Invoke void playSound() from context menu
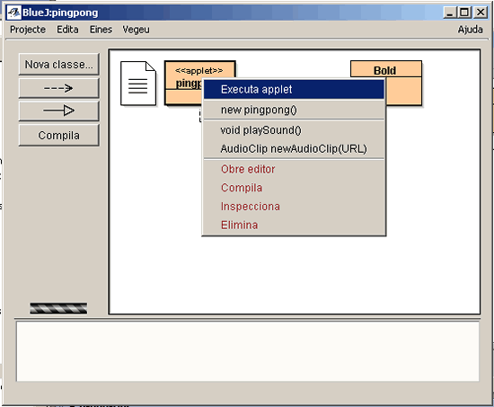The height and width of the screenshot is (407, 494). pos(294,130)
